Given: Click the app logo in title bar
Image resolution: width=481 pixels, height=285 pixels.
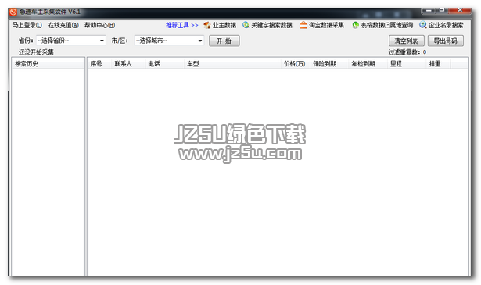Looking at the screenshot, I should [13, 12].
